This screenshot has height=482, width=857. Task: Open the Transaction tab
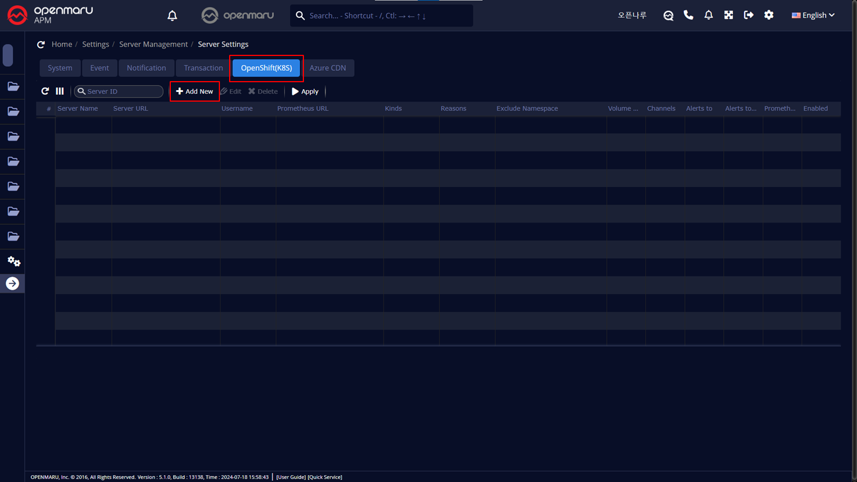coord(203,68)
